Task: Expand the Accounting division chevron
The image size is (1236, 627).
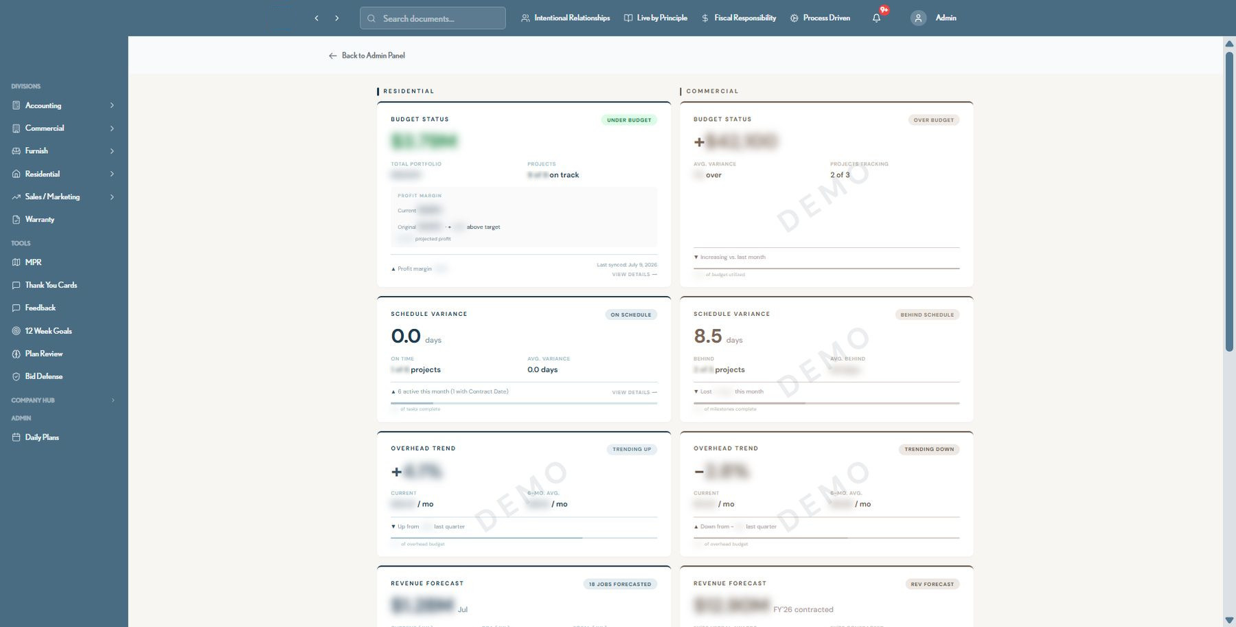Action: coord(112,106)
